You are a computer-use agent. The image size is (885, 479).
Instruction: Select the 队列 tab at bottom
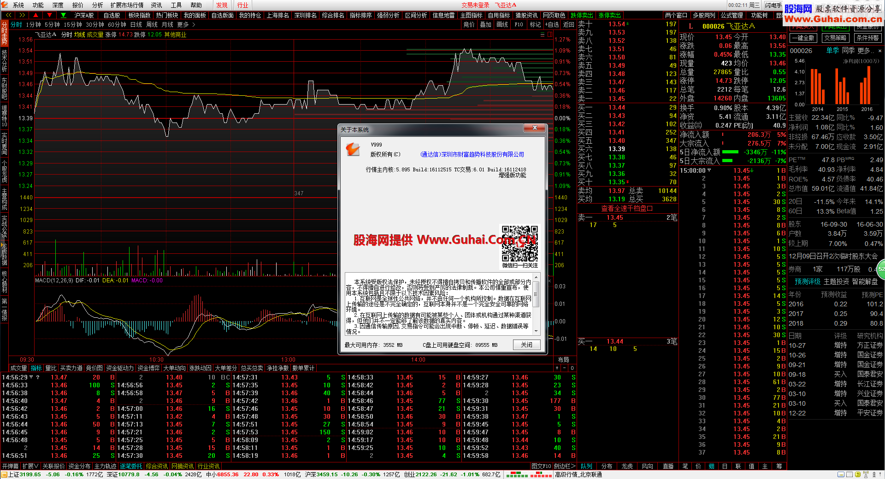pyautogui.click(x=586, y=466)
